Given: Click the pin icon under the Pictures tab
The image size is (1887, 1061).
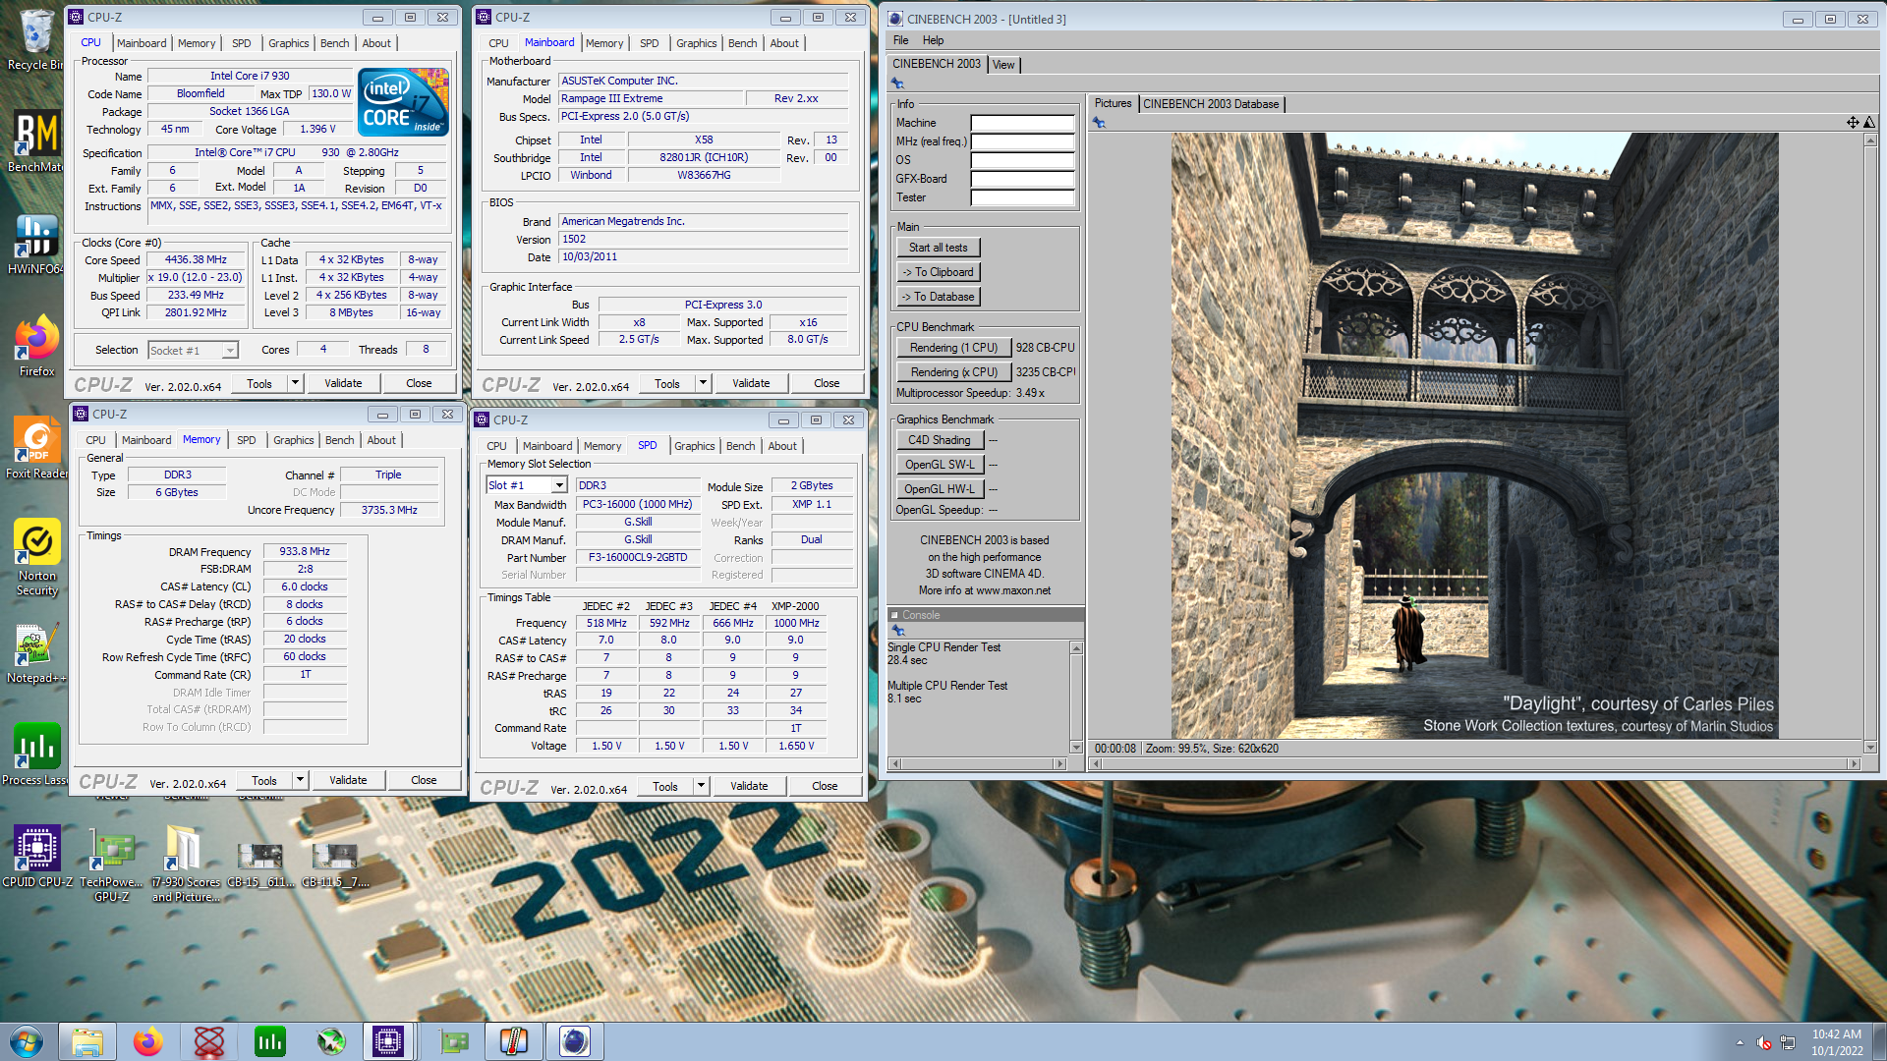Looking at the screenshot, I should coord(1099,123).
